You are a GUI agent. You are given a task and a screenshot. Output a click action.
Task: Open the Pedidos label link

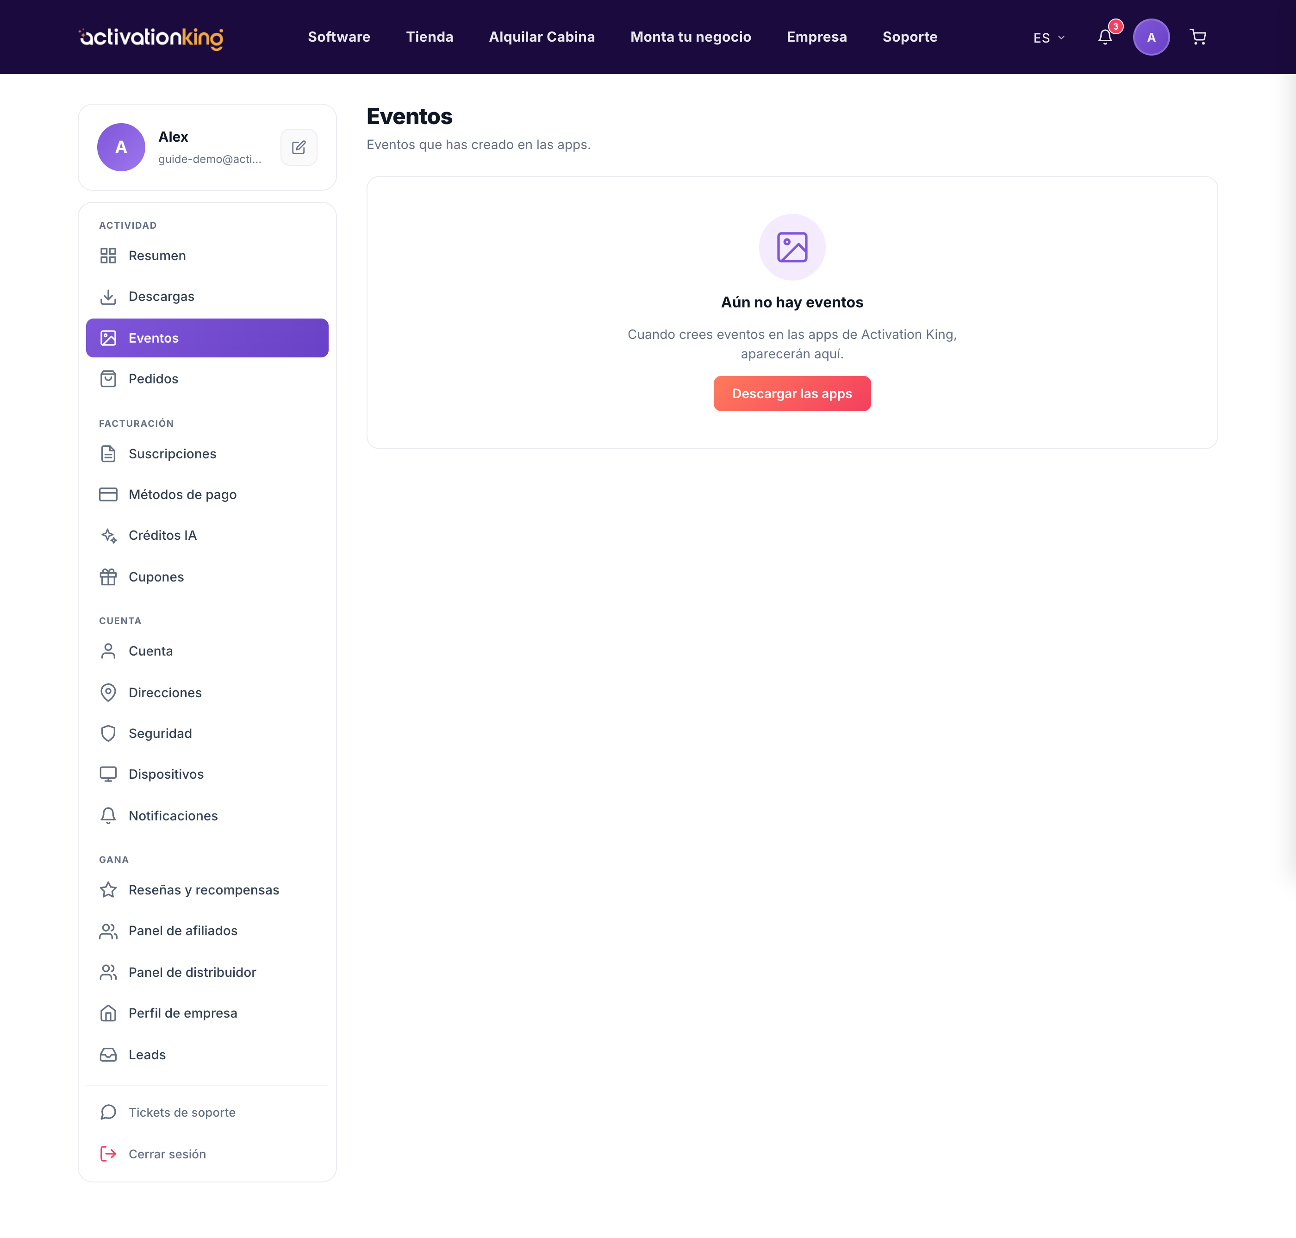[x=154, y=379]
